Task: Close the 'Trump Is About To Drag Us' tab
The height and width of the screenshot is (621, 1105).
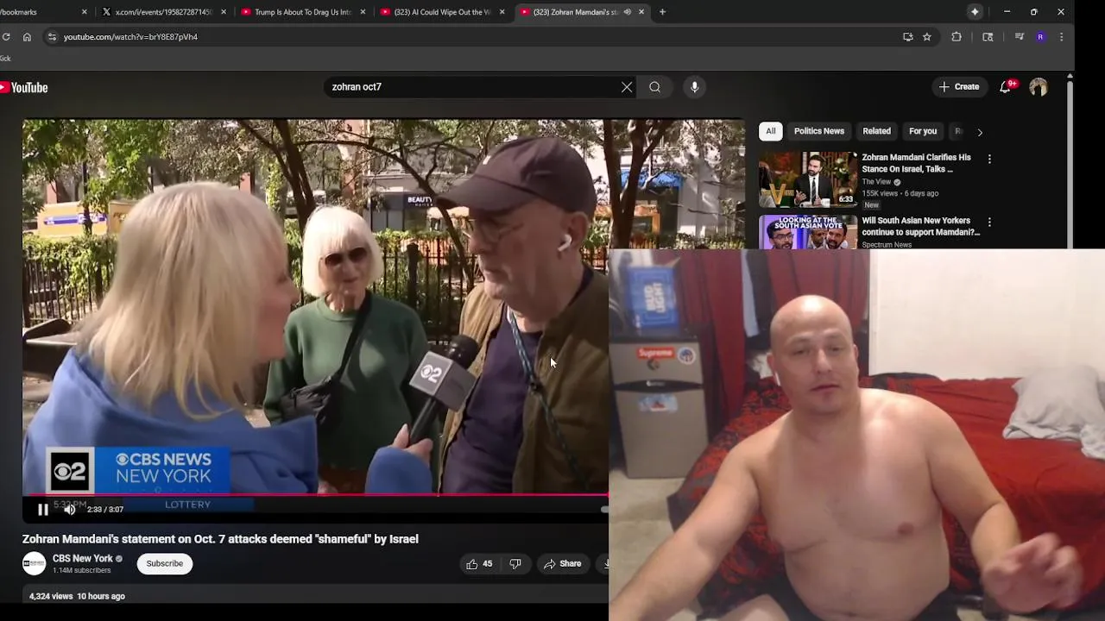Action: click(363, 12)
